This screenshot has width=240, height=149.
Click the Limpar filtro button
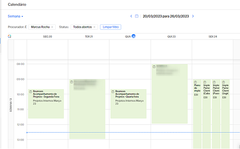(111, 27)
